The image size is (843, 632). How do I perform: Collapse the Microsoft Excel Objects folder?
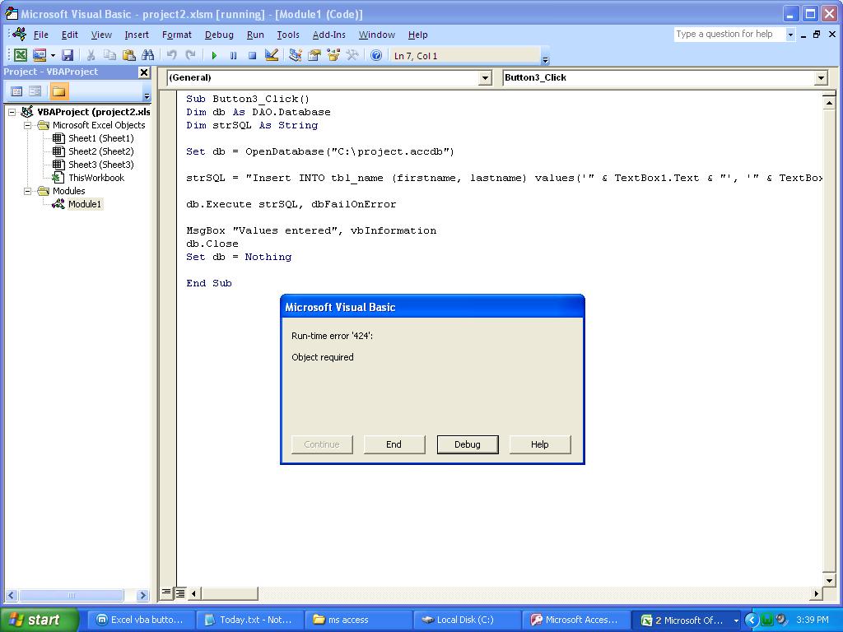(27, 125)
